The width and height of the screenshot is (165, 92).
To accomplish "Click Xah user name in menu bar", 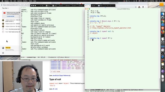I will click(x=156, y=1).
